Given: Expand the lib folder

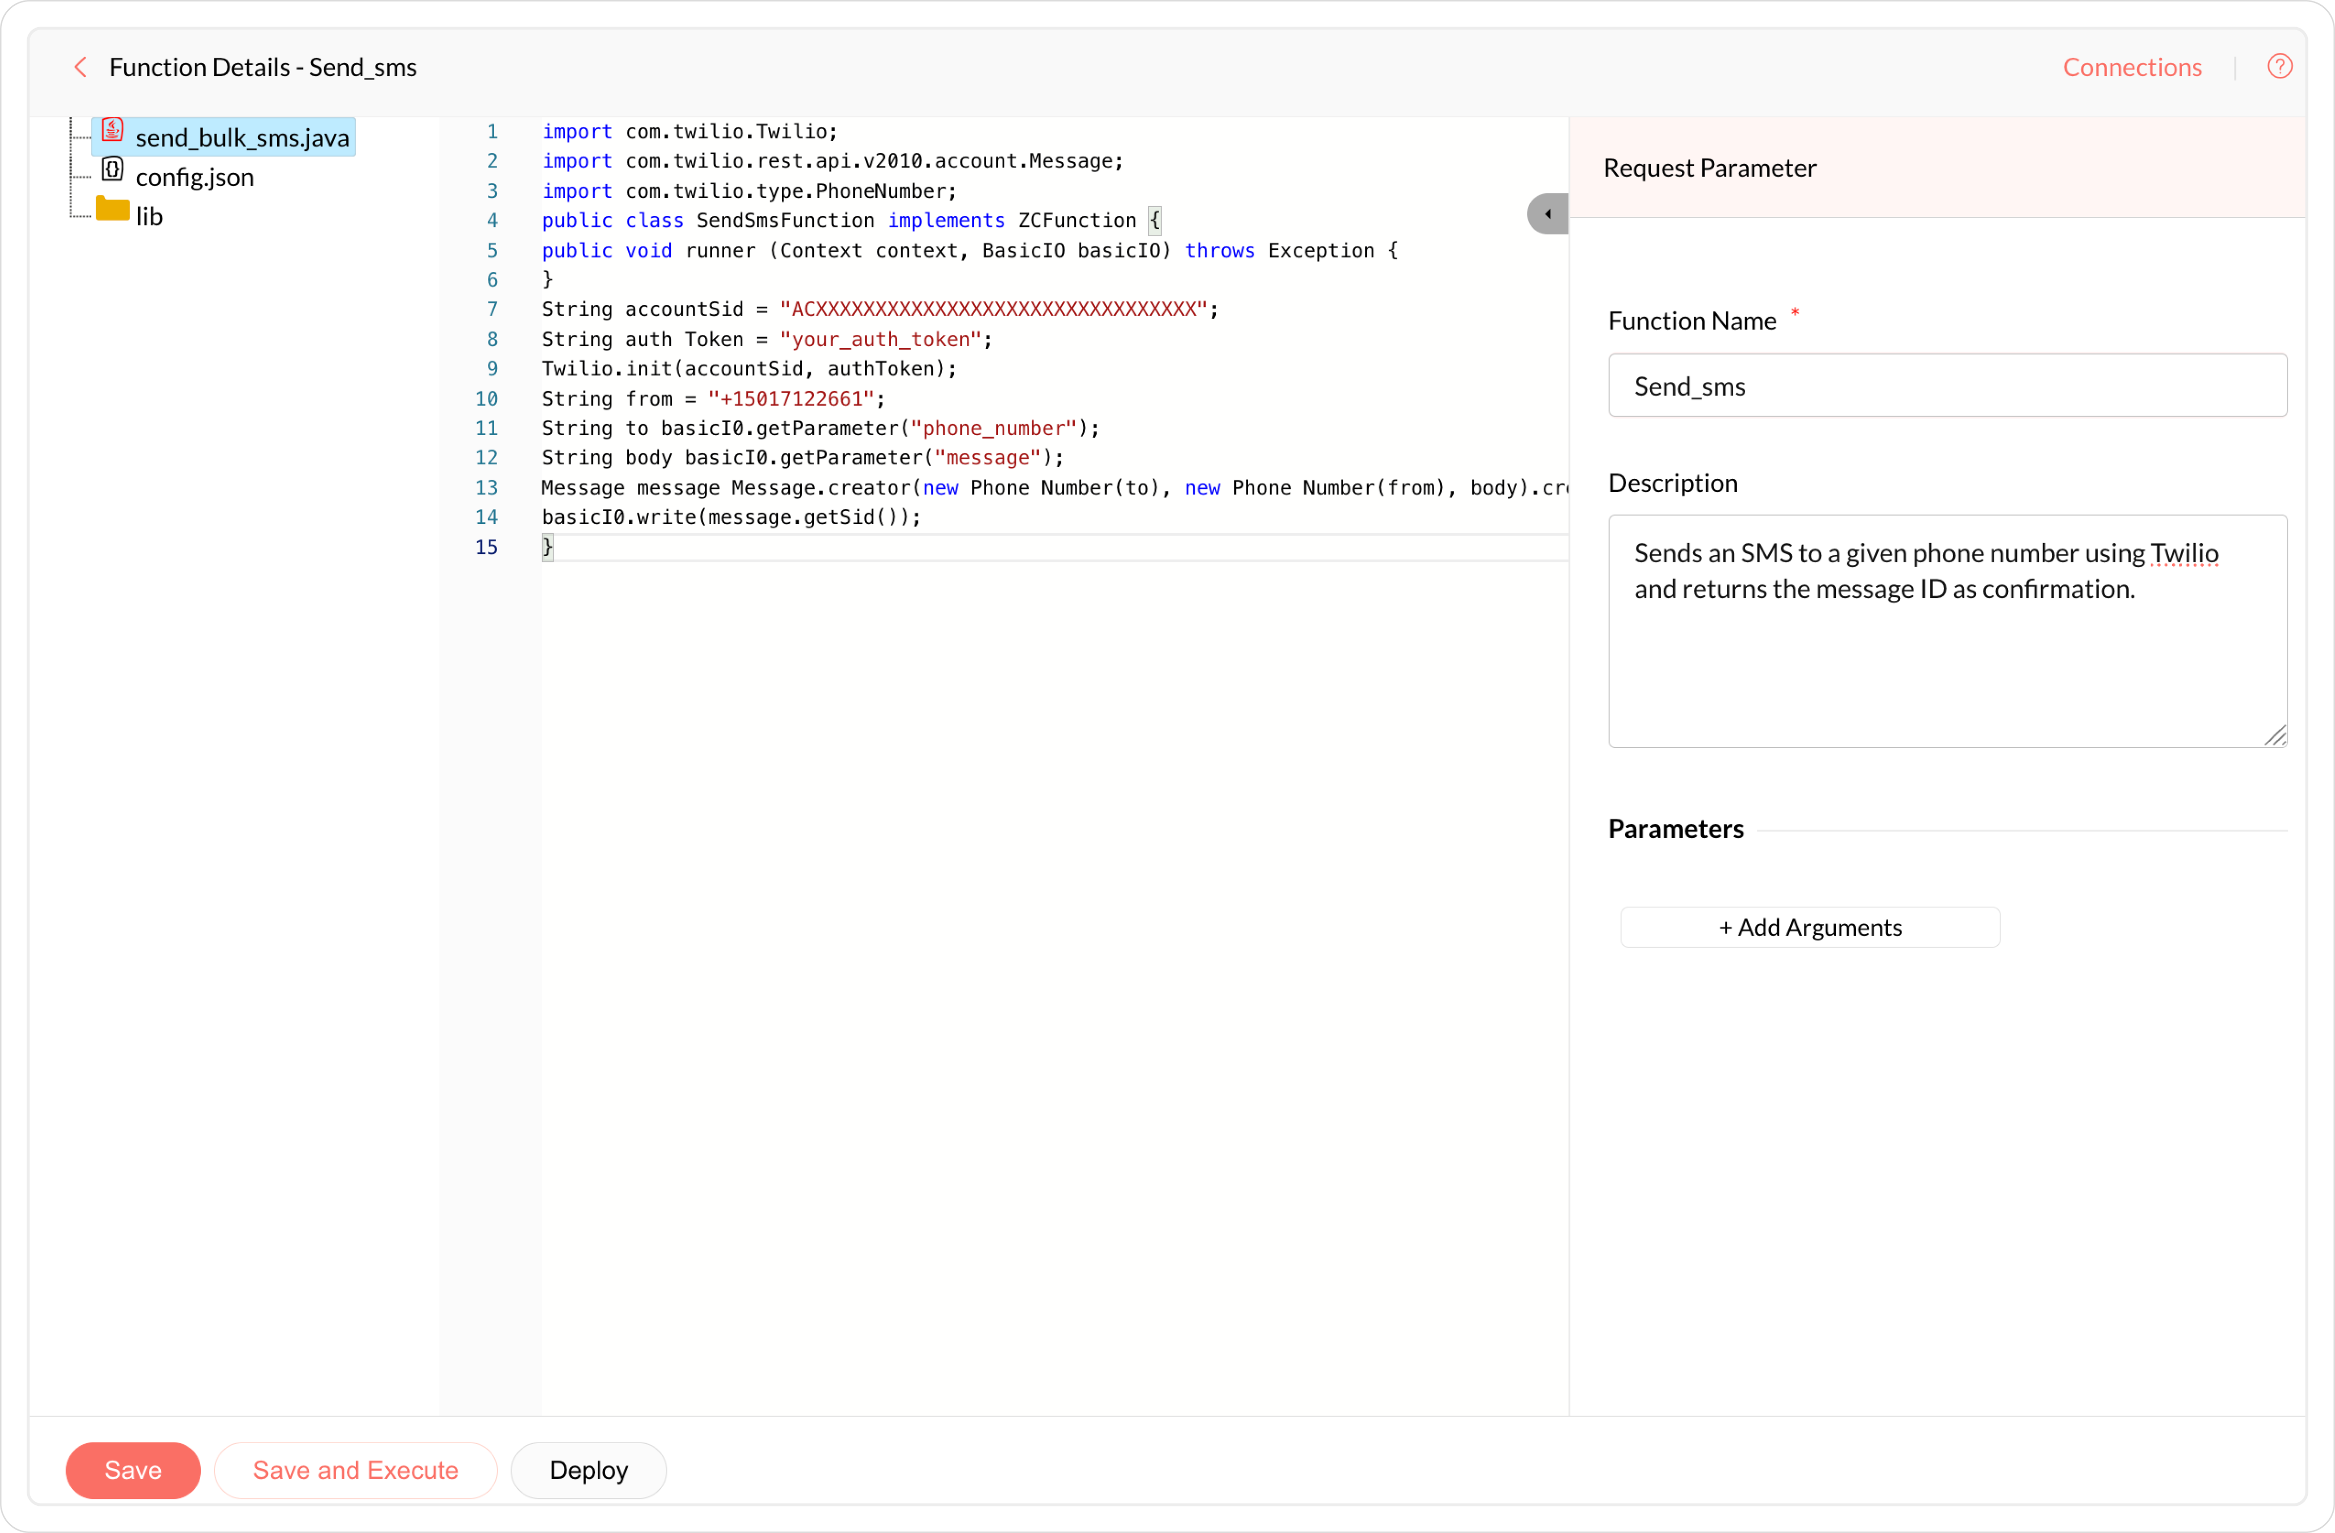Looking at the screenshot, I should [x=149, y=217].
